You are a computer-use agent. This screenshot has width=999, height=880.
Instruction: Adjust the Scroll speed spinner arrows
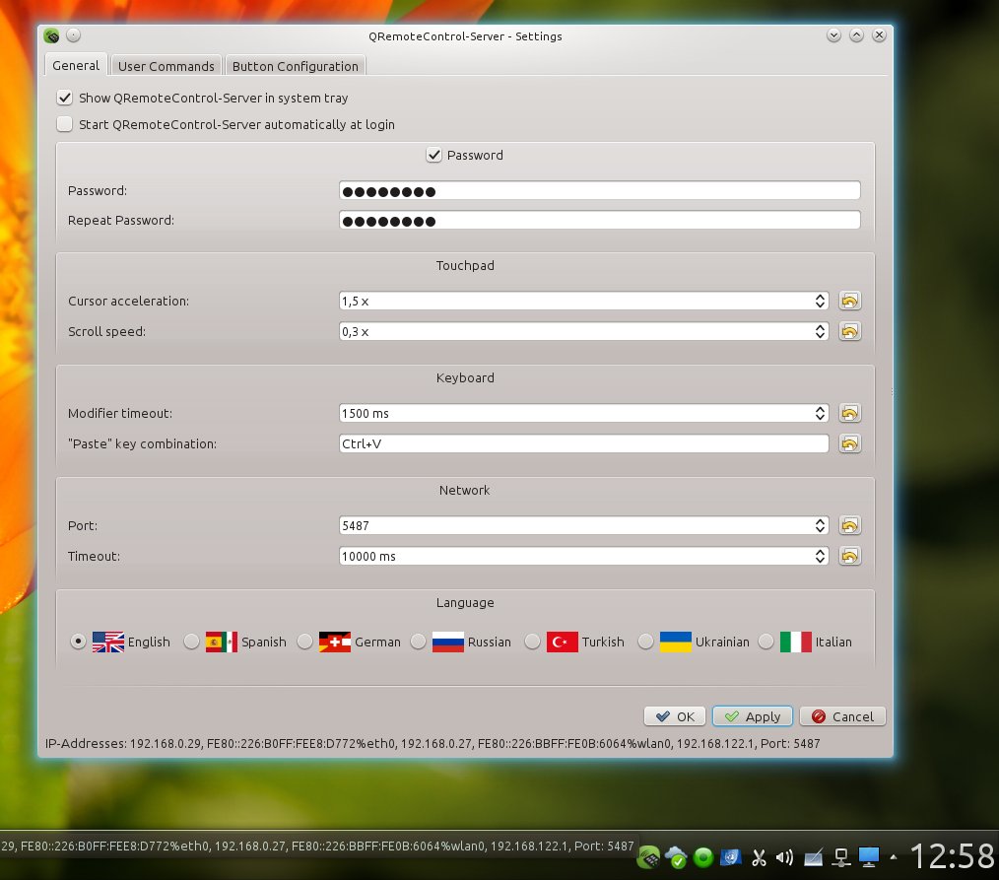[820, 331]
